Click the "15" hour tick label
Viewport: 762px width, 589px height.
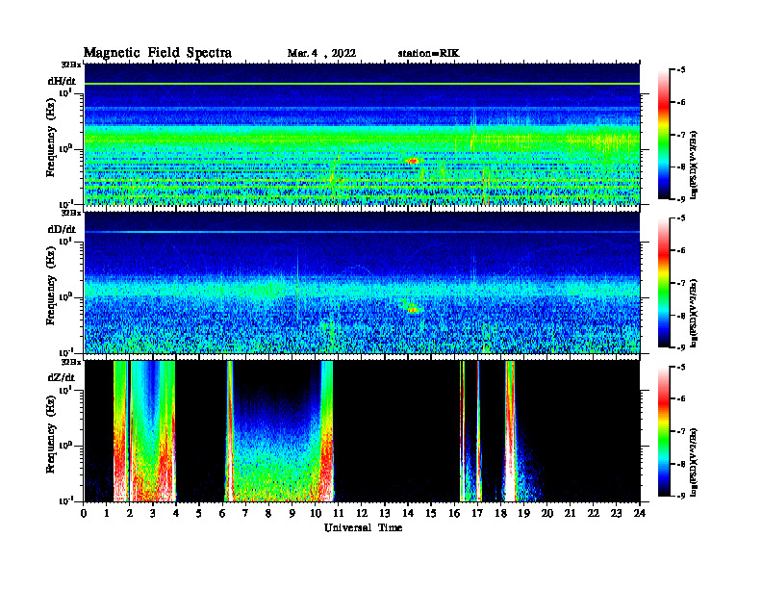click(431, 513)
